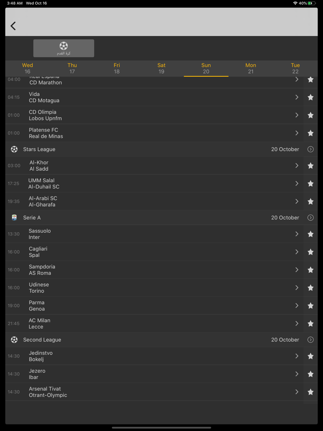Viewport: 323px width, 431px height.
Task: Tap the battery indicator in status bar
Action: pos(311,3)
